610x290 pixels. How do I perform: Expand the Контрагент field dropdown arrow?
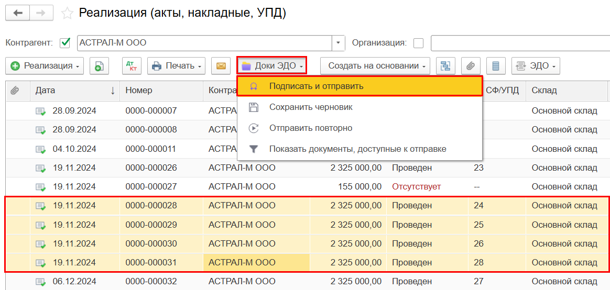pyautogui.click(x=339, y=43)
